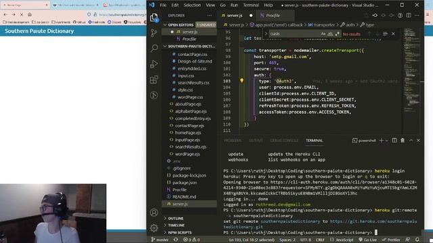Open notifications bell in status bar

pyautogui.click(x=417, y=240)
